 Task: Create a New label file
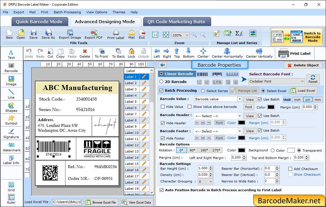[x=9, y=34]
